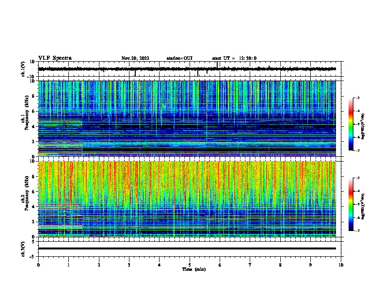This screenshot has width=384, height=297.
Task: Click the "VLF Spectra" title text
Action: tap(55, 58)
